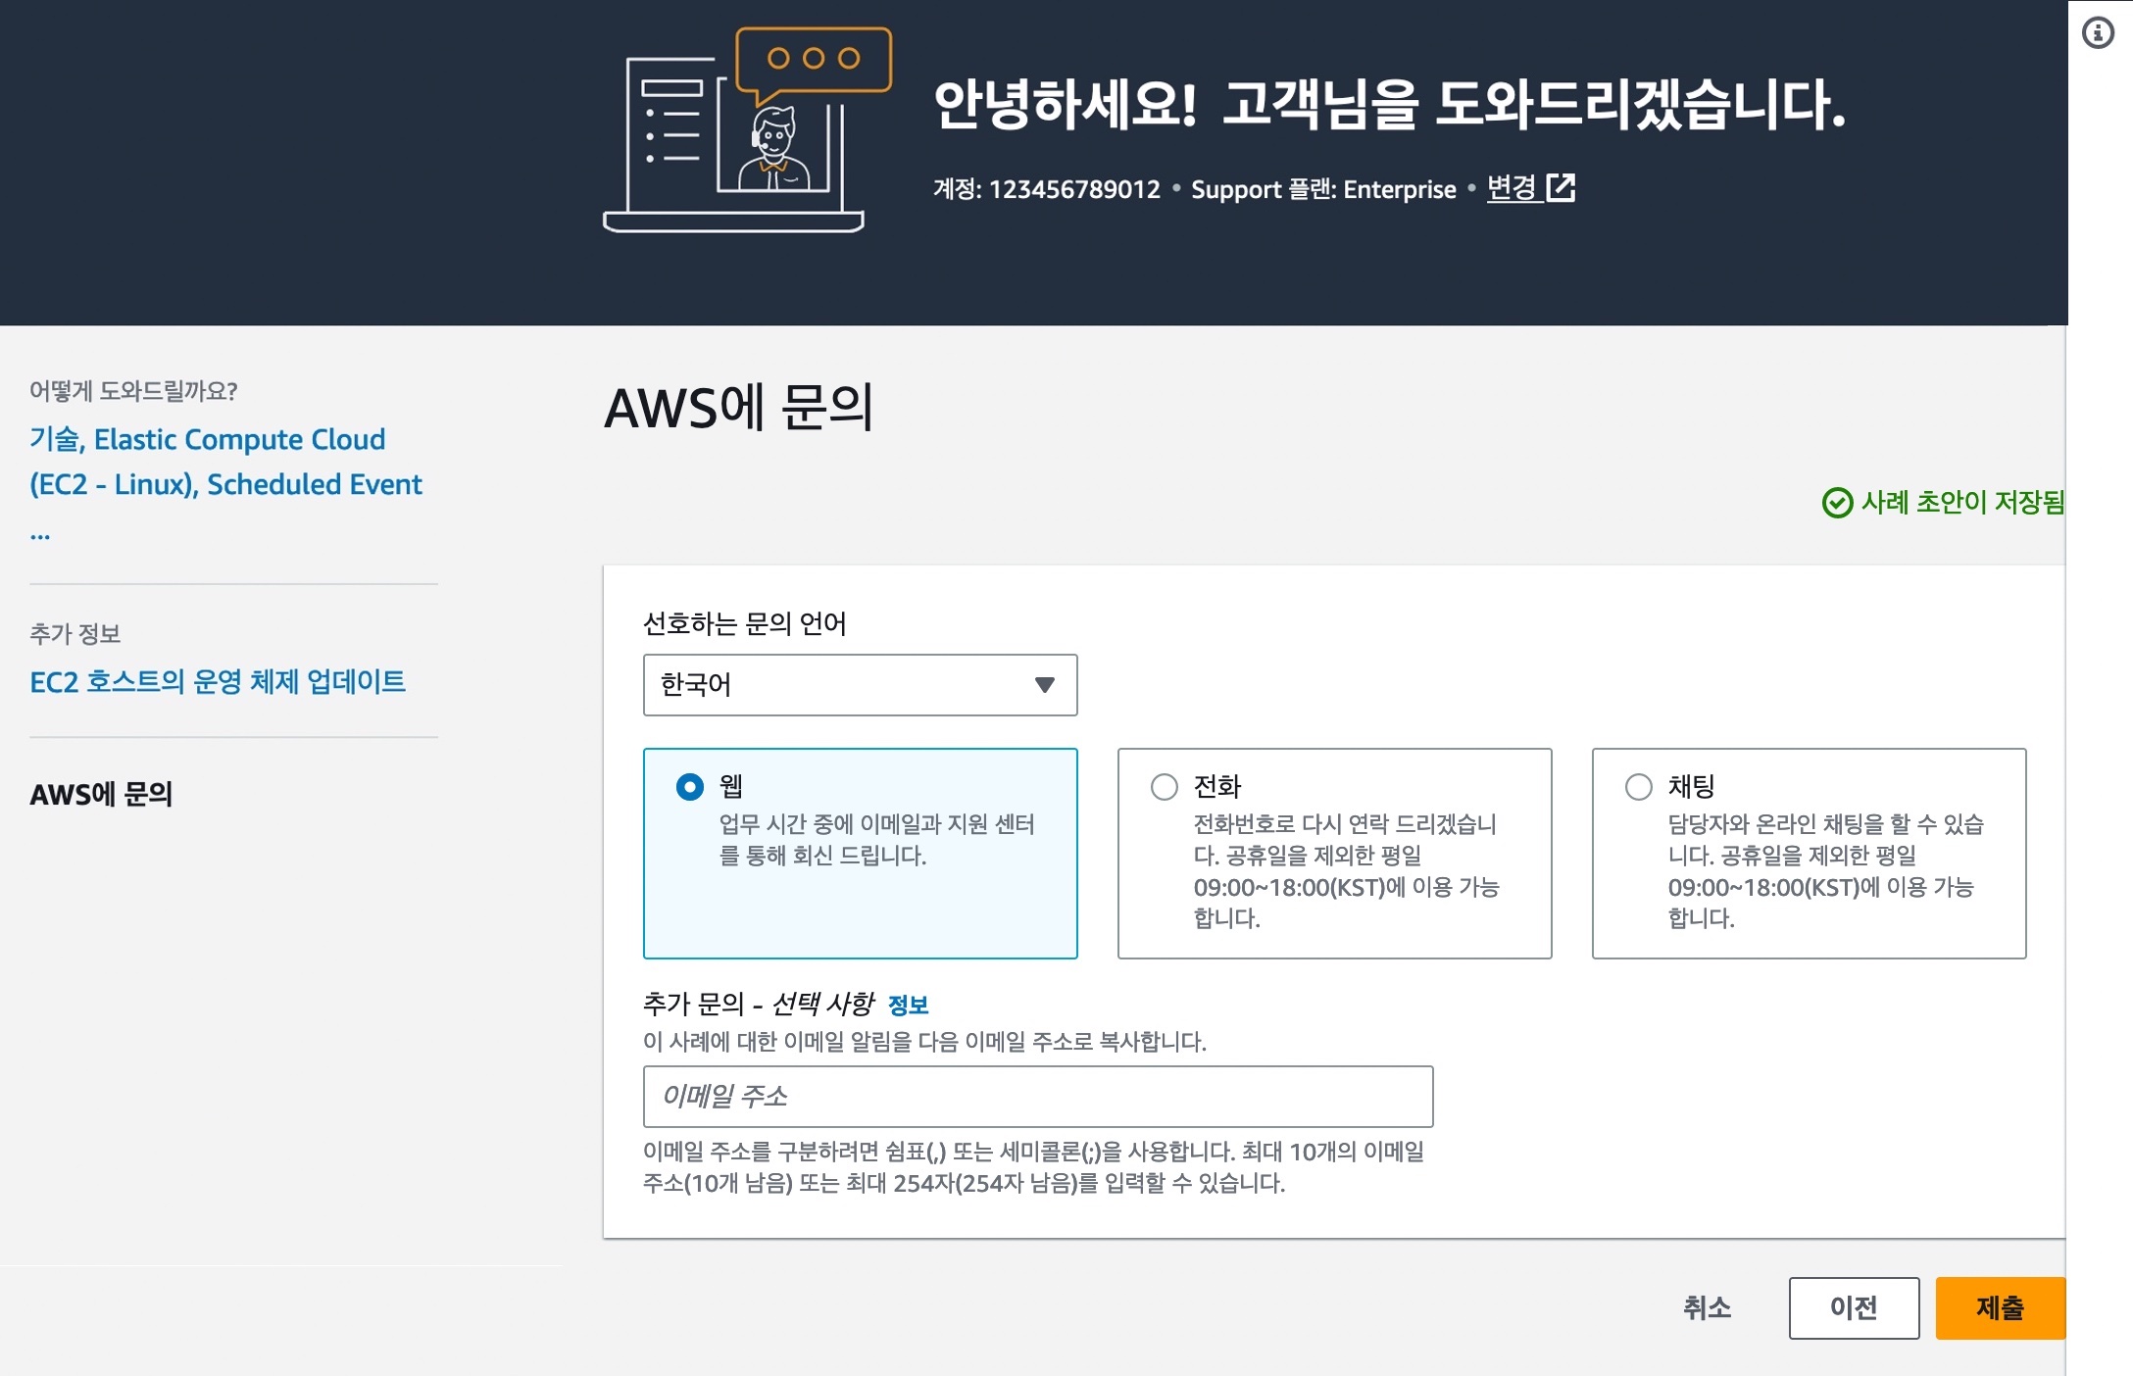Select the 전화 contact method radio button
Image resolution: width=2133 pixels, height=1376 pixels.
[1165, 786]
